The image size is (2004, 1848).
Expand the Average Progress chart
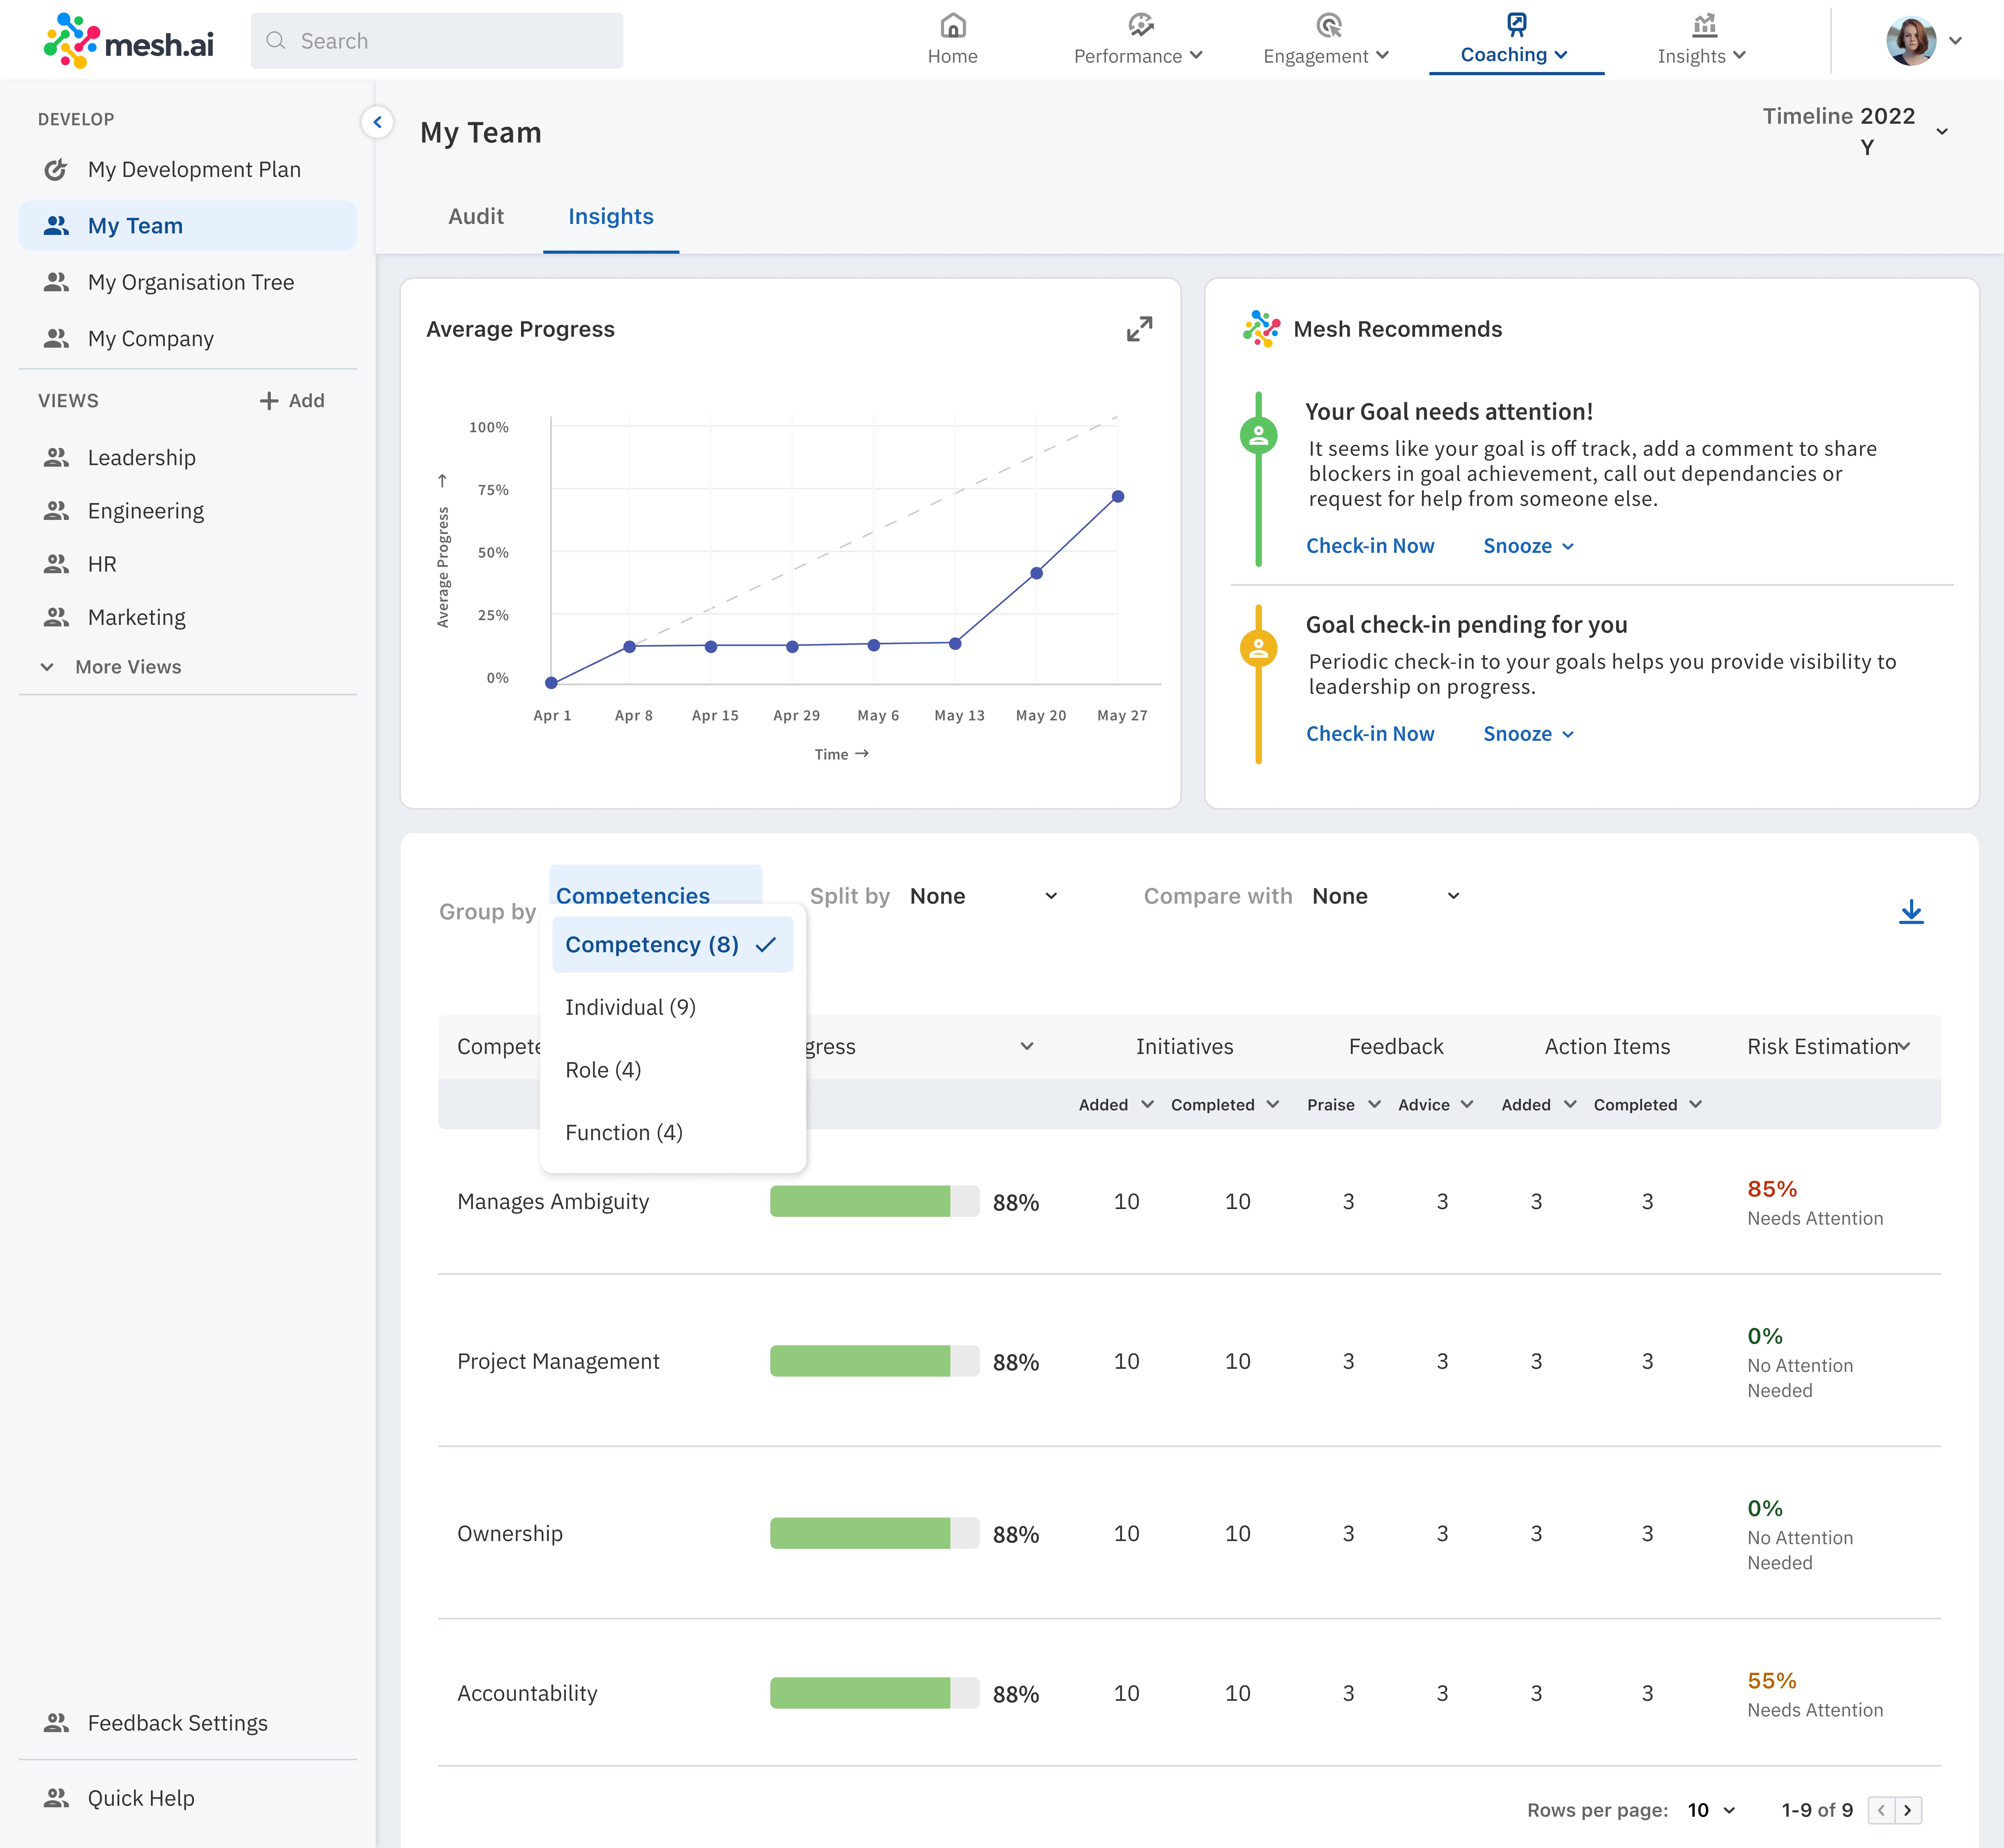click(x=1139, y=329)
